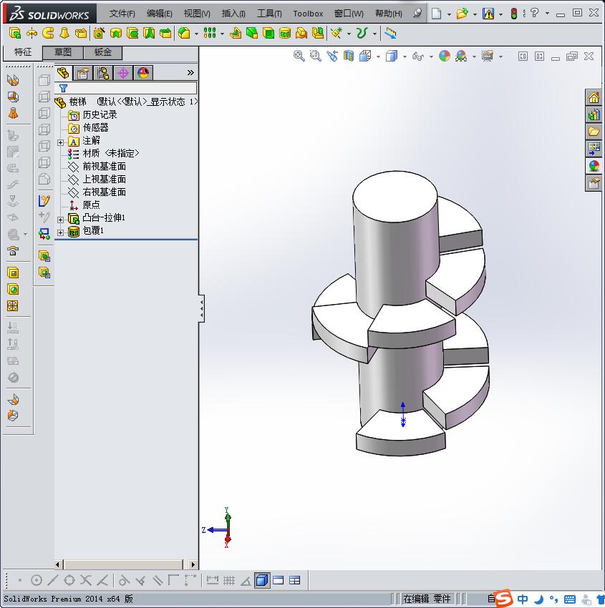This screenshot has height=608, width=605.
Task: Open the Hole Wizard tool
Action: tap(99, 34)
